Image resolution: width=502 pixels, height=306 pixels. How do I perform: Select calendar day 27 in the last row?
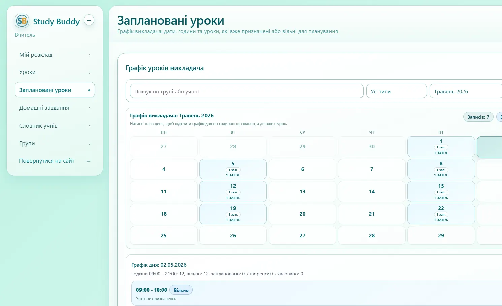(303, 235)
